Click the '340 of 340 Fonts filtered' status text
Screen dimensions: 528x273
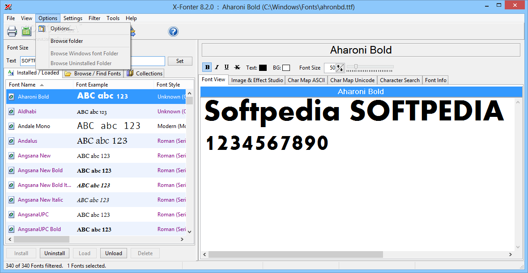pos(34,265)
